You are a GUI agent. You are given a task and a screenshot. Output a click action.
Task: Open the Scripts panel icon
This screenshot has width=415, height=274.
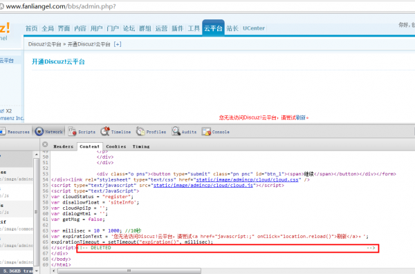pyautogui.click(x=72, y=131)
